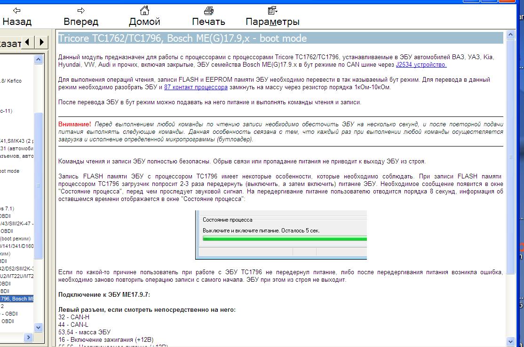
Task: Click the article vertical scrollbar thumb
Action: [x=510, y=157]
